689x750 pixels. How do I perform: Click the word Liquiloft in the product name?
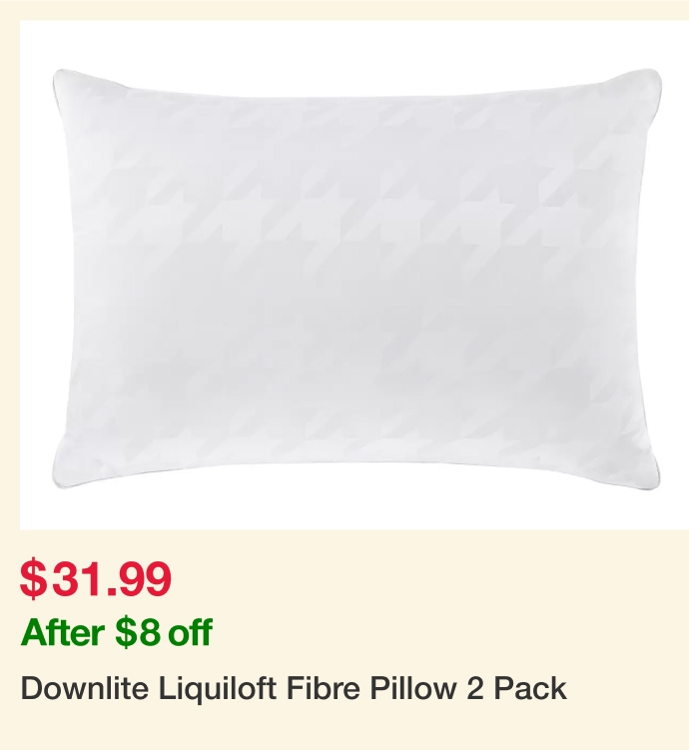point(217,689)
